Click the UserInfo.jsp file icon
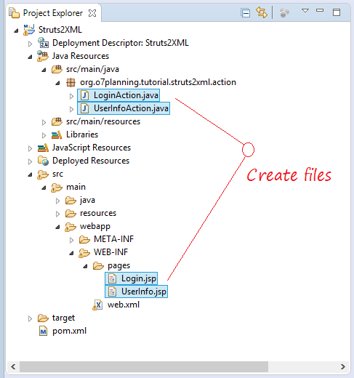This screenshot has width=354, height=378. (x=112, y=291)
